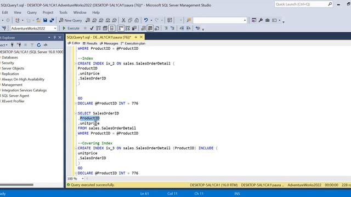This screenshot has width=351, height=197.
Task: Collapse the SELECT SalesOrderID code block
Action: (76, 113)
